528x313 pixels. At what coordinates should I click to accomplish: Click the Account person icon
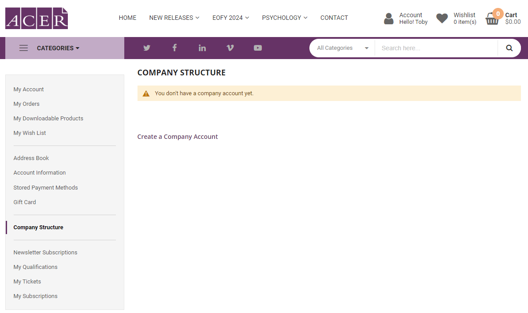(389, 18)
